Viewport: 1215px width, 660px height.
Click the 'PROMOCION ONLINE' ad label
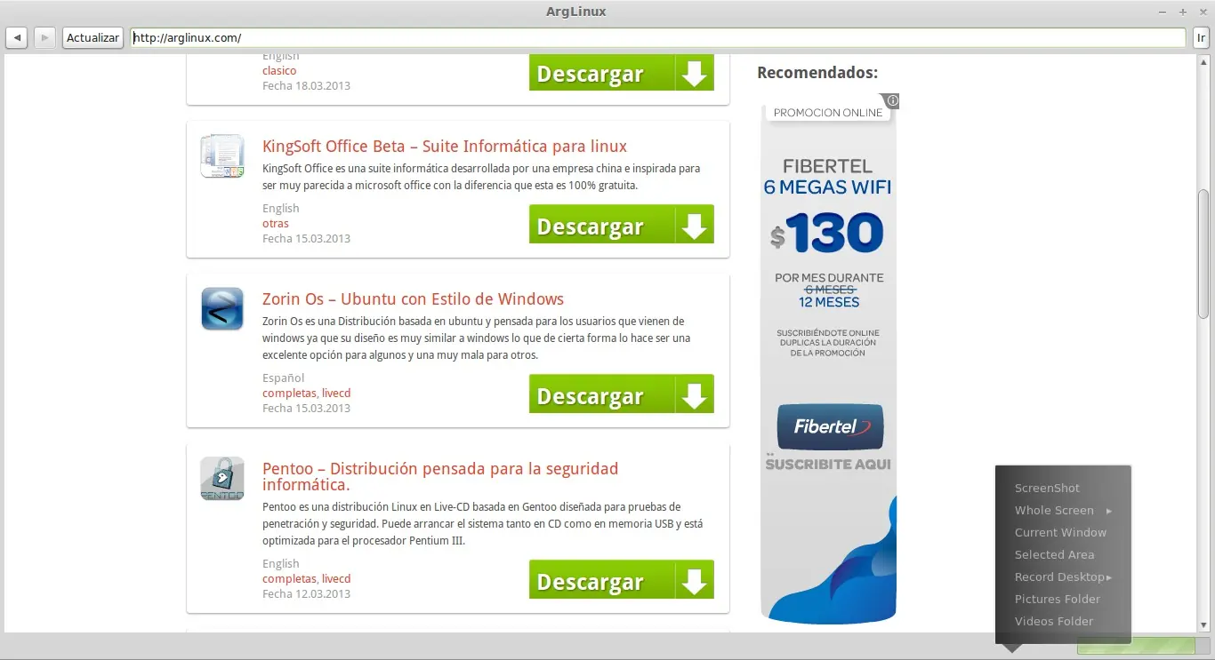click(828, 113)
